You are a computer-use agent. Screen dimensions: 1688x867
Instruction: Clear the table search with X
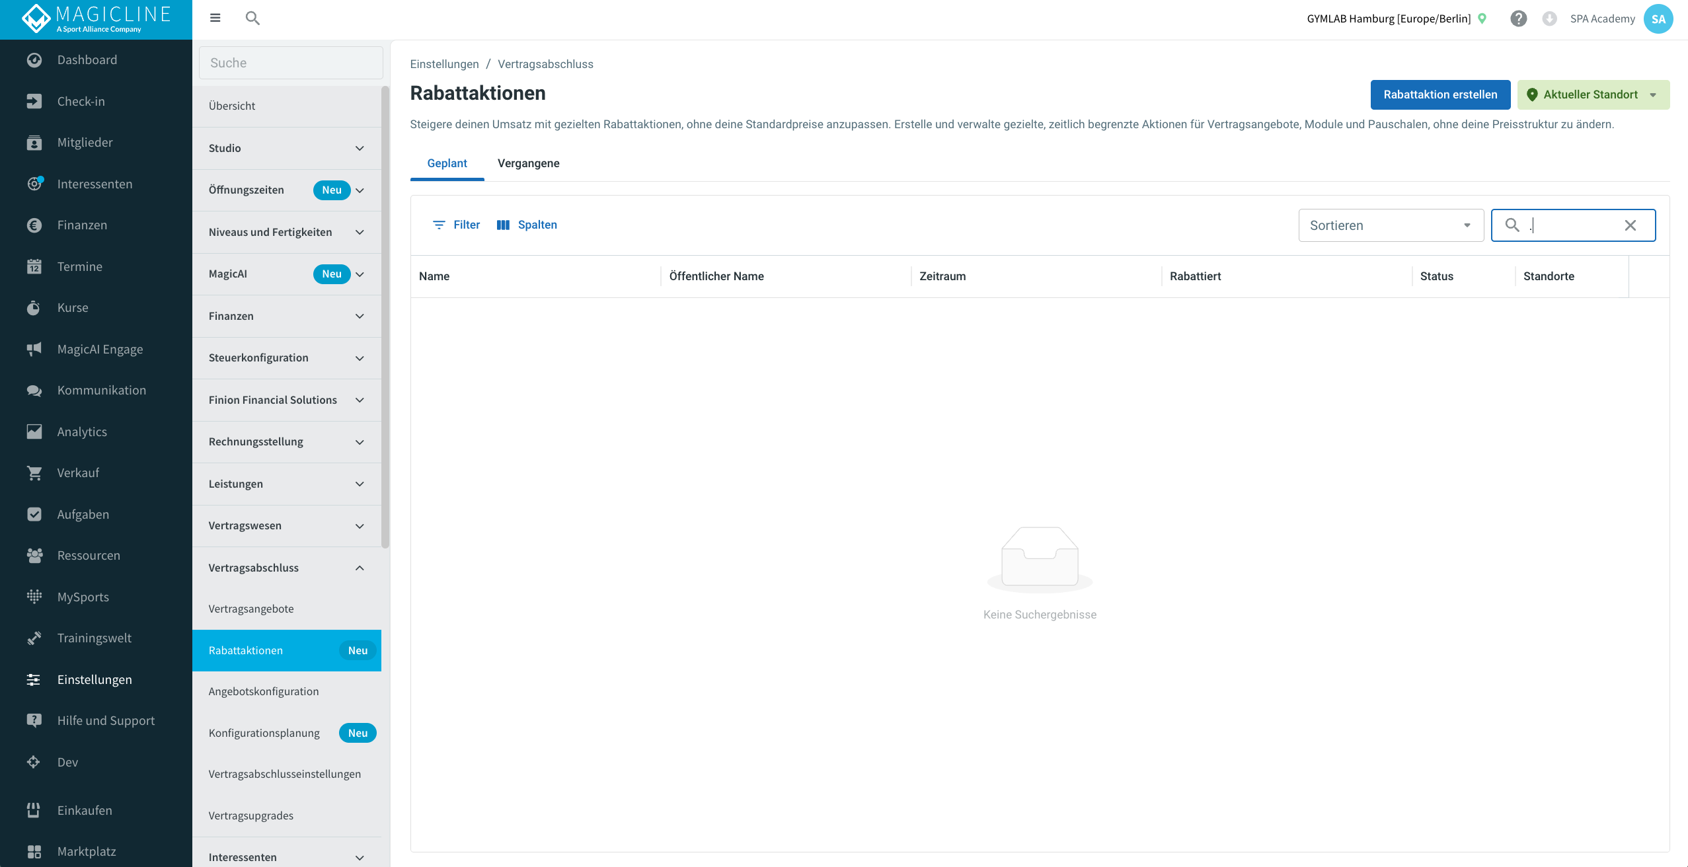pyautogui.click(x=1630, y=225)
